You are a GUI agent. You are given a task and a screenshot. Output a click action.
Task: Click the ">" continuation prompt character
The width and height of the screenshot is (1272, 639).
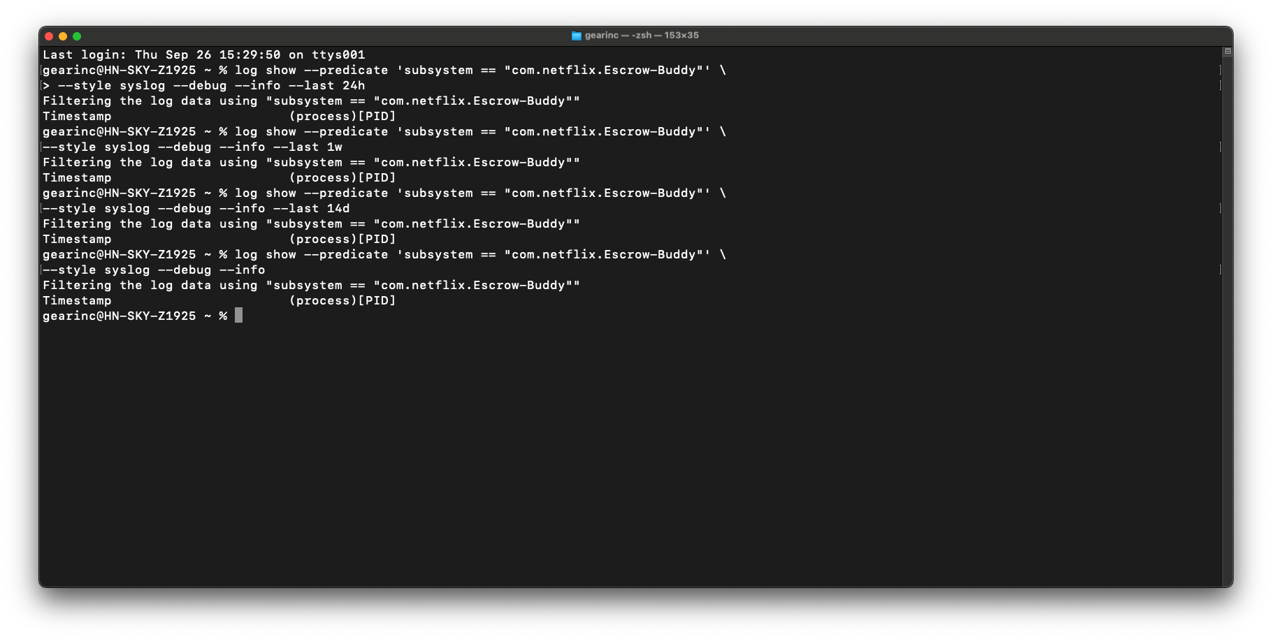pos(47,85)
